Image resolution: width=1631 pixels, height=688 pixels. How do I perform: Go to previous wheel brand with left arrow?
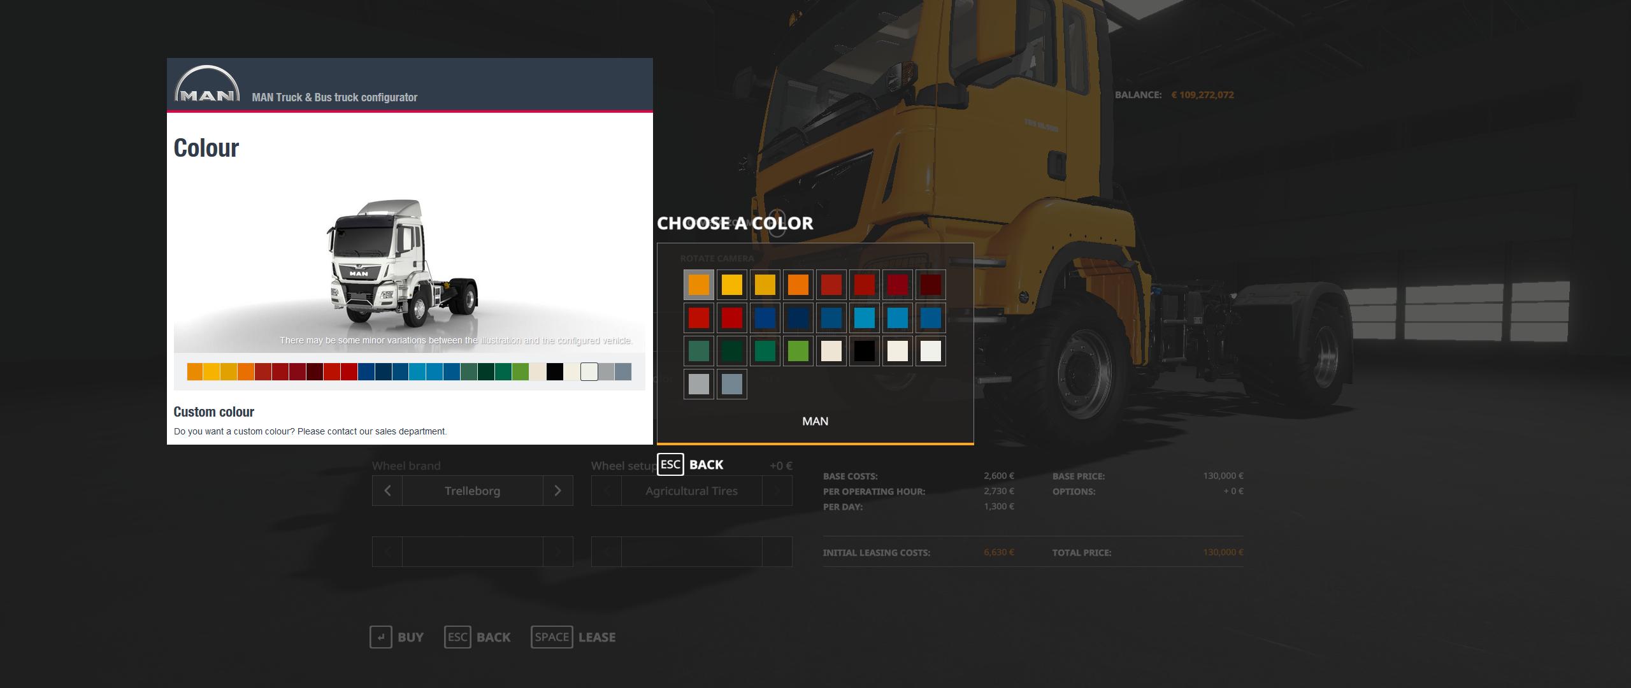(x=387, y=491)
